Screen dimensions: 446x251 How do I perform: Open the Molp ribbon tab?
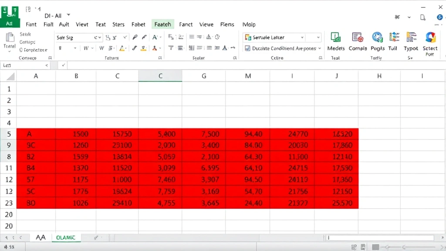tap(249, 24)
